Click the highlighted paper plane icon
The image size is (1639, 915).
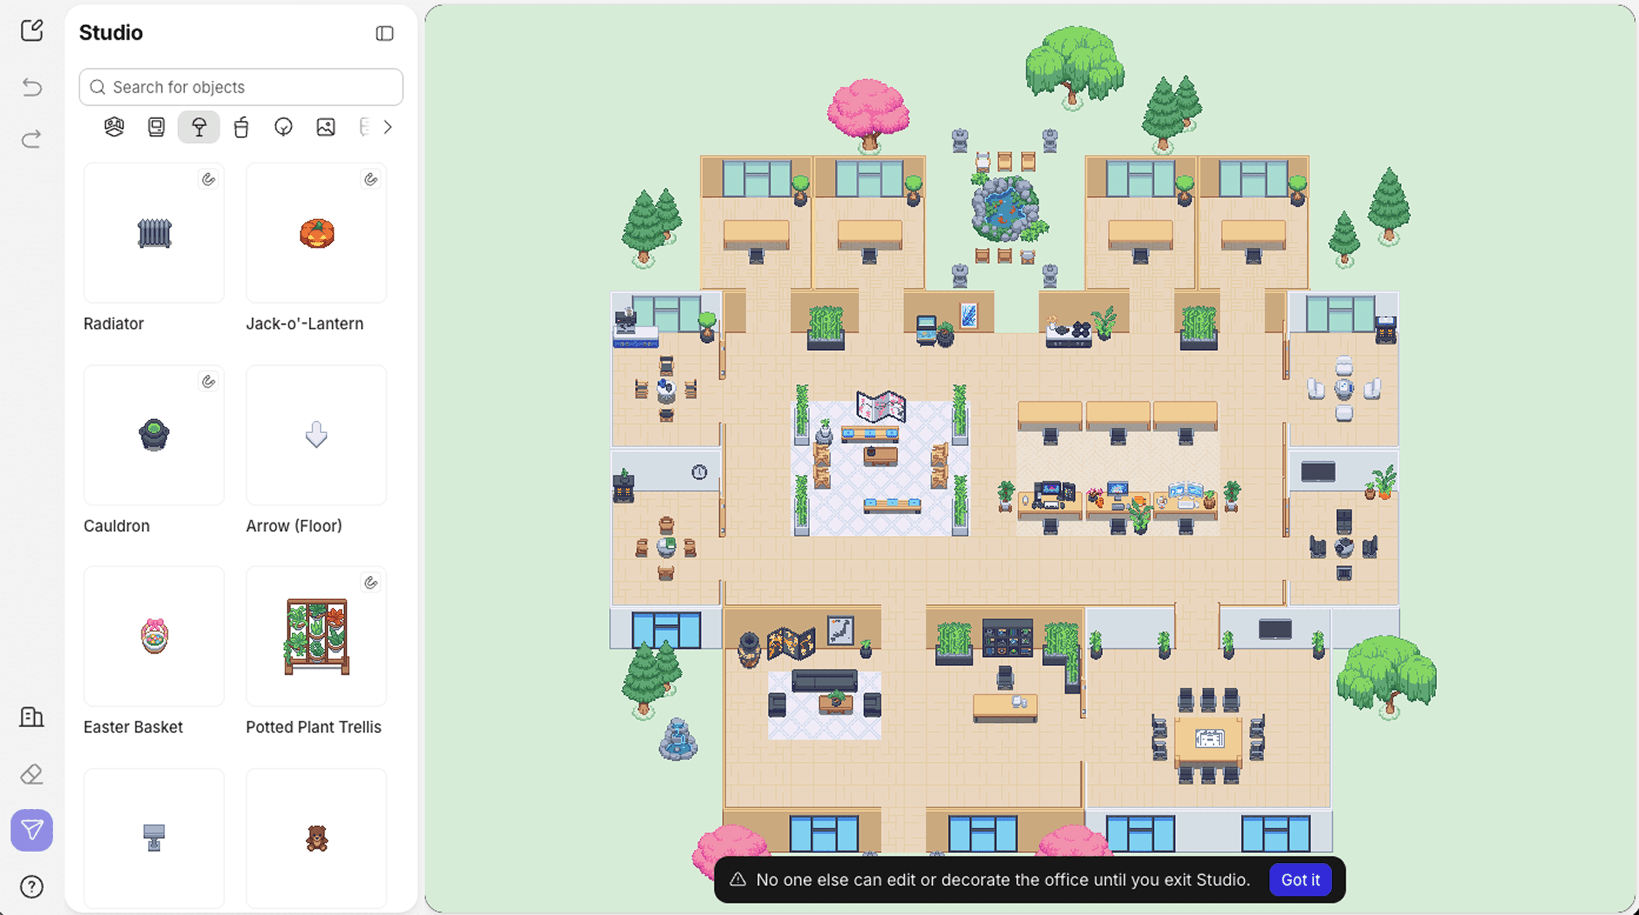pyautogui.click(x=32, y=830)
